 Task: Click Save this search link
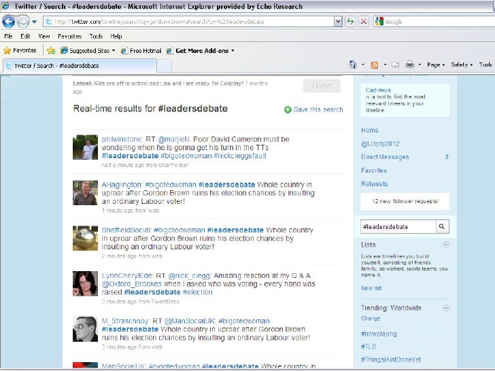coord(318,109)
